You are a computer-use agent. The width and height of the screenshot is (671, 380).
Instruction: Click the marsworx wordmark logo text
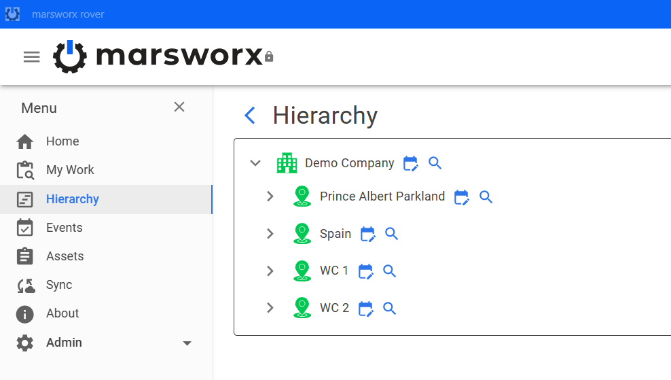point(179,56)
